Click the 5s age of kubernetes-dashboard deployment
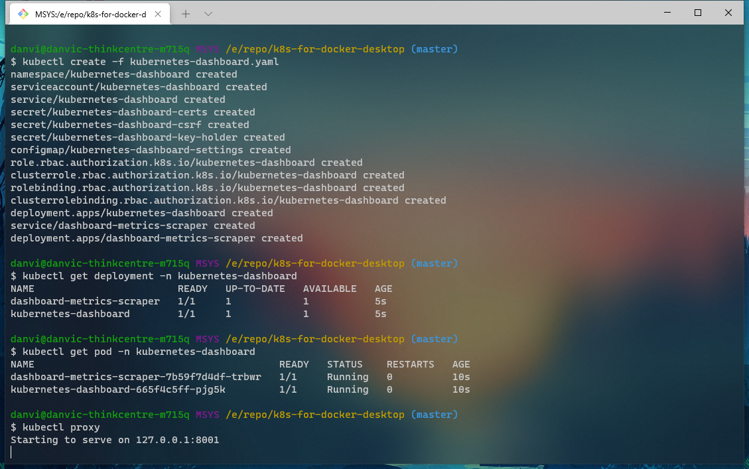This screenshot has width=749, height=469. [381, 314]
